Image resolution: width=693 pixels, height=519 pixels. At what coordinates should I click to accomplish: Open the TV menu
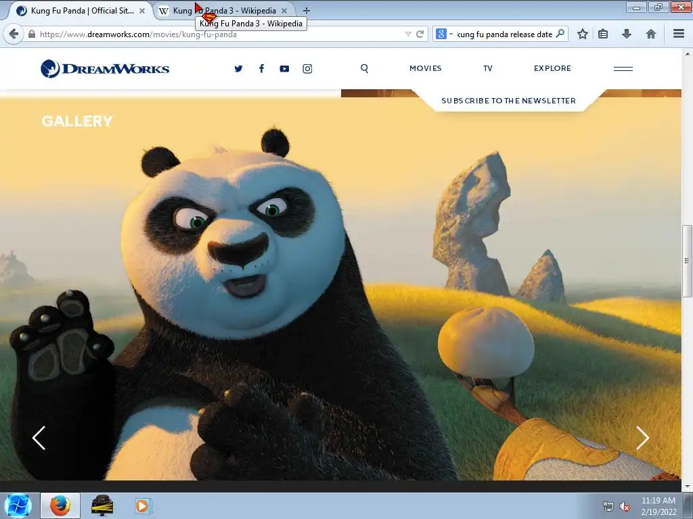488,68
